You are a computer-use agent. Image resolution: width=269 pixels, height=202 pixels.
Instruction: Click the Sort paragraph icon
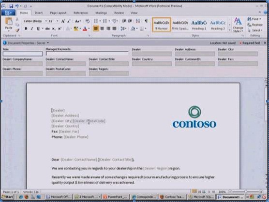[x=138, y=21]
